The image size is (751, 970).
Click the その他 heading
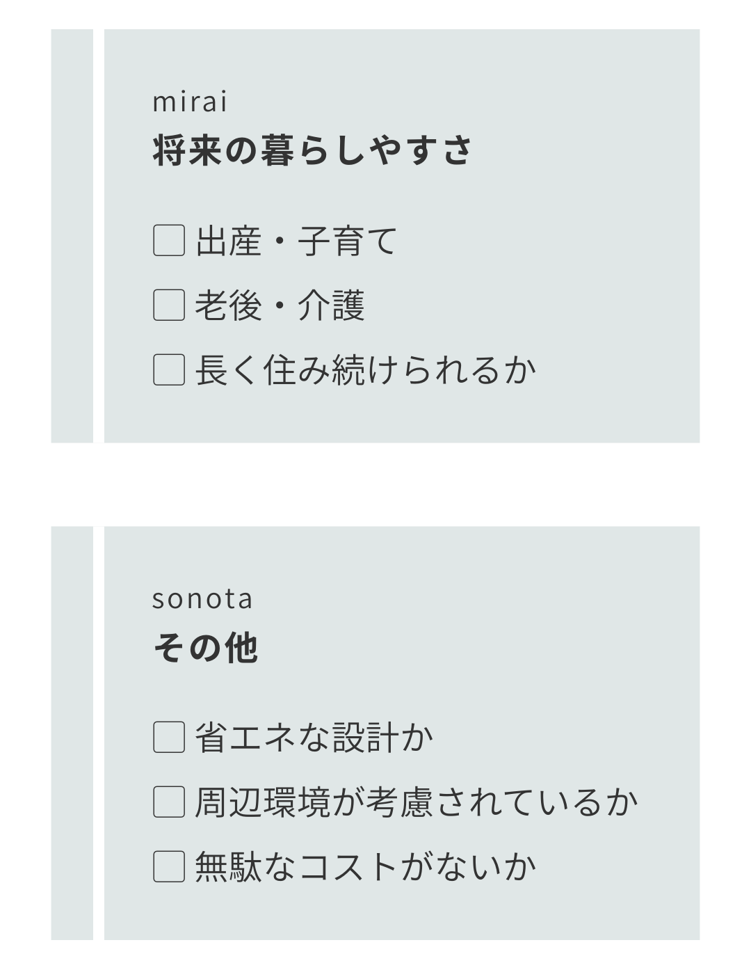[205, 647]
